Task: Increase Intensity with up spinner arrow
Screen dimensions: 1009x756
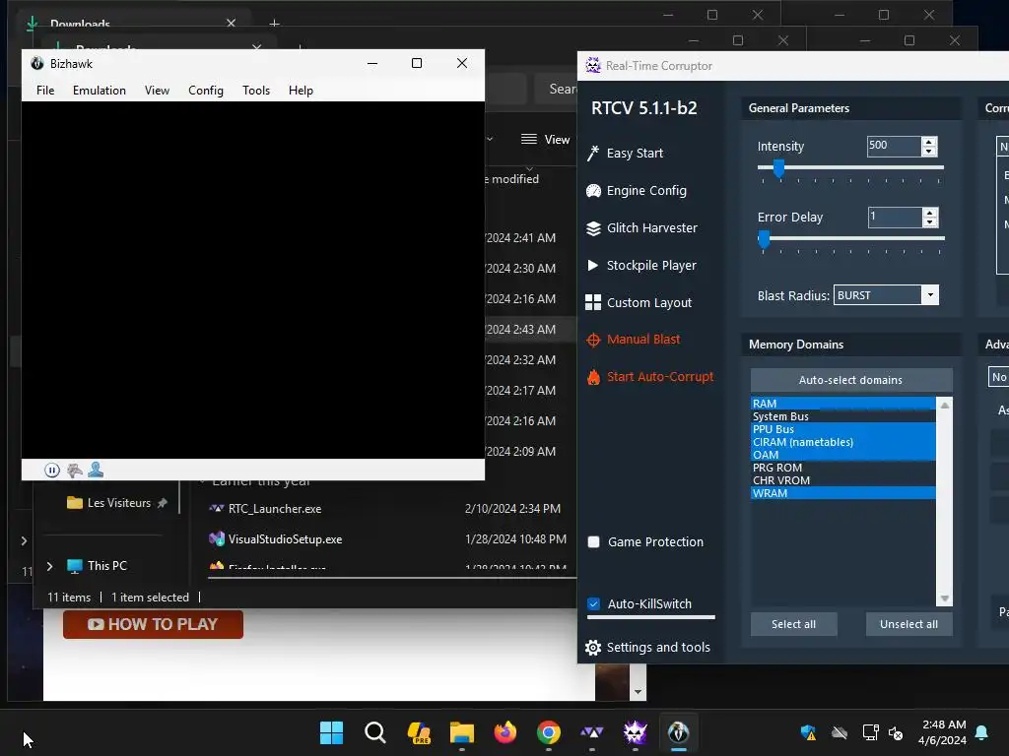Action: [928, 142]
